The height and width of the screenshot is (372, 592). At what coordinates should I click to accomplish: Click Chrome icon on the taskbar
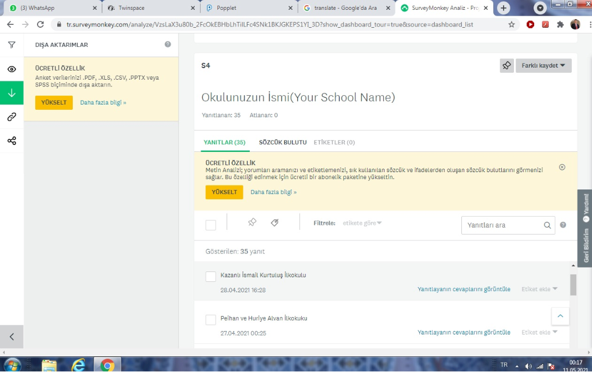(x=107, y=365)
